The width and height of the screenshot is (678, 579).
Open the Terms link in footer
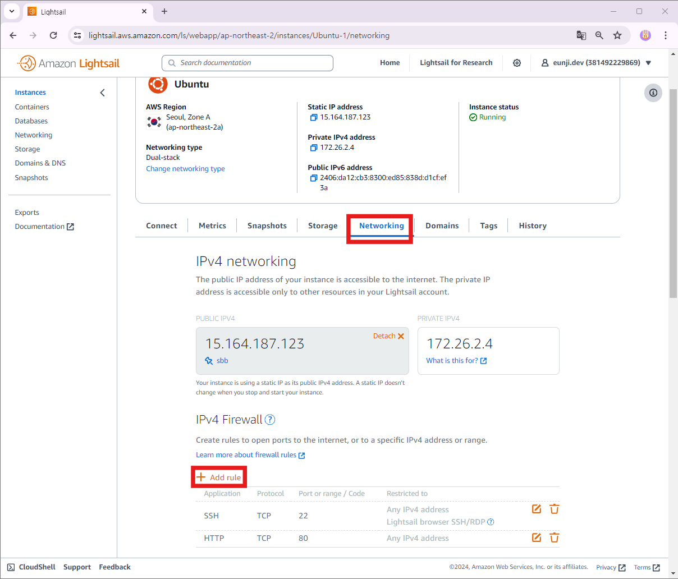[647, 567]
